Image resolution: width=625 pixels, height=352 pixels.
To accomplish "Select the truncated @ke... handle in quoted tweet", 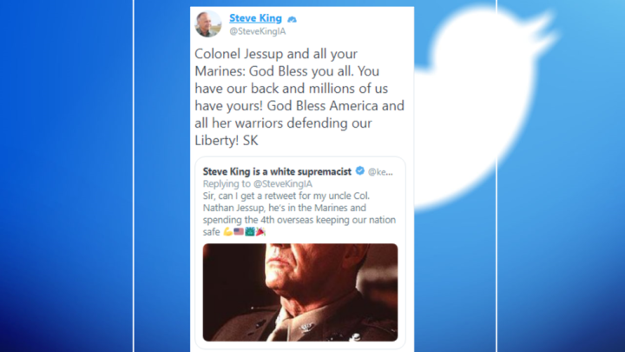I will 380,172.
